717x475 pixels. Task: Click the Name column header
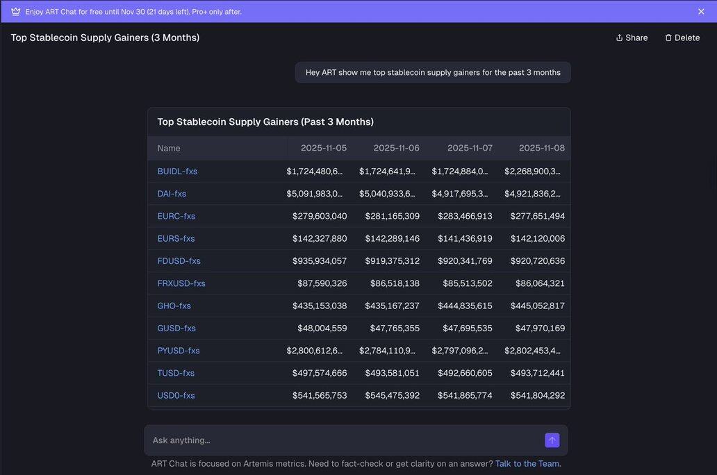coord(169,148)
